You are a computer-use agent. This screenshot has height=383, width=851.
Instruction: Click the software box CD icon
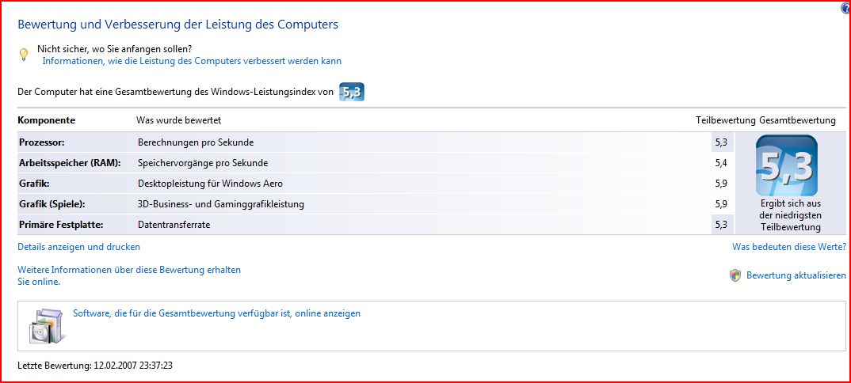(48, 325)
